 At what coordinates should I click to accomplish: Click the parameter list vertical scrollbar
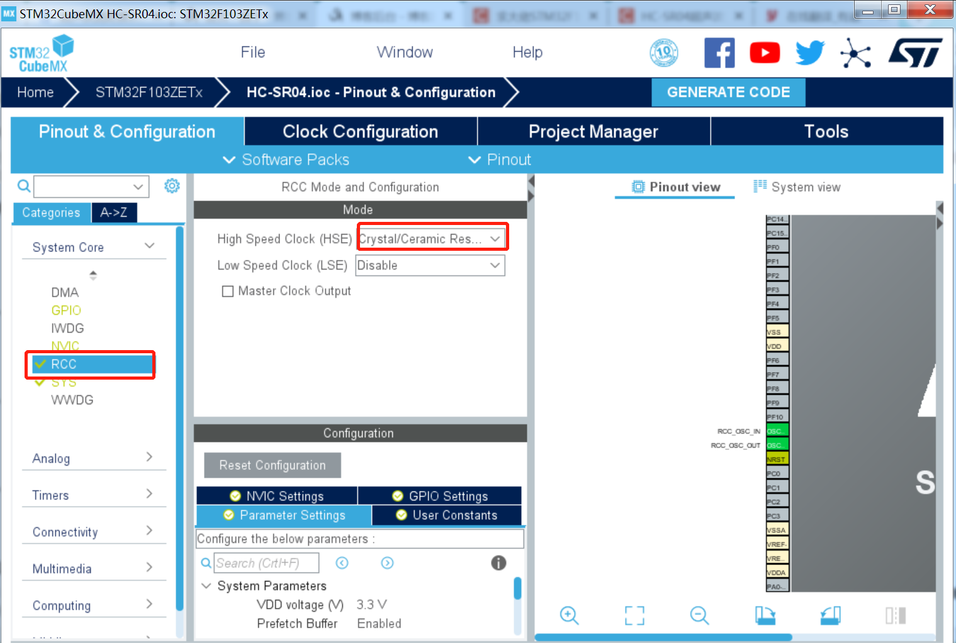click(x=517, y=588)
